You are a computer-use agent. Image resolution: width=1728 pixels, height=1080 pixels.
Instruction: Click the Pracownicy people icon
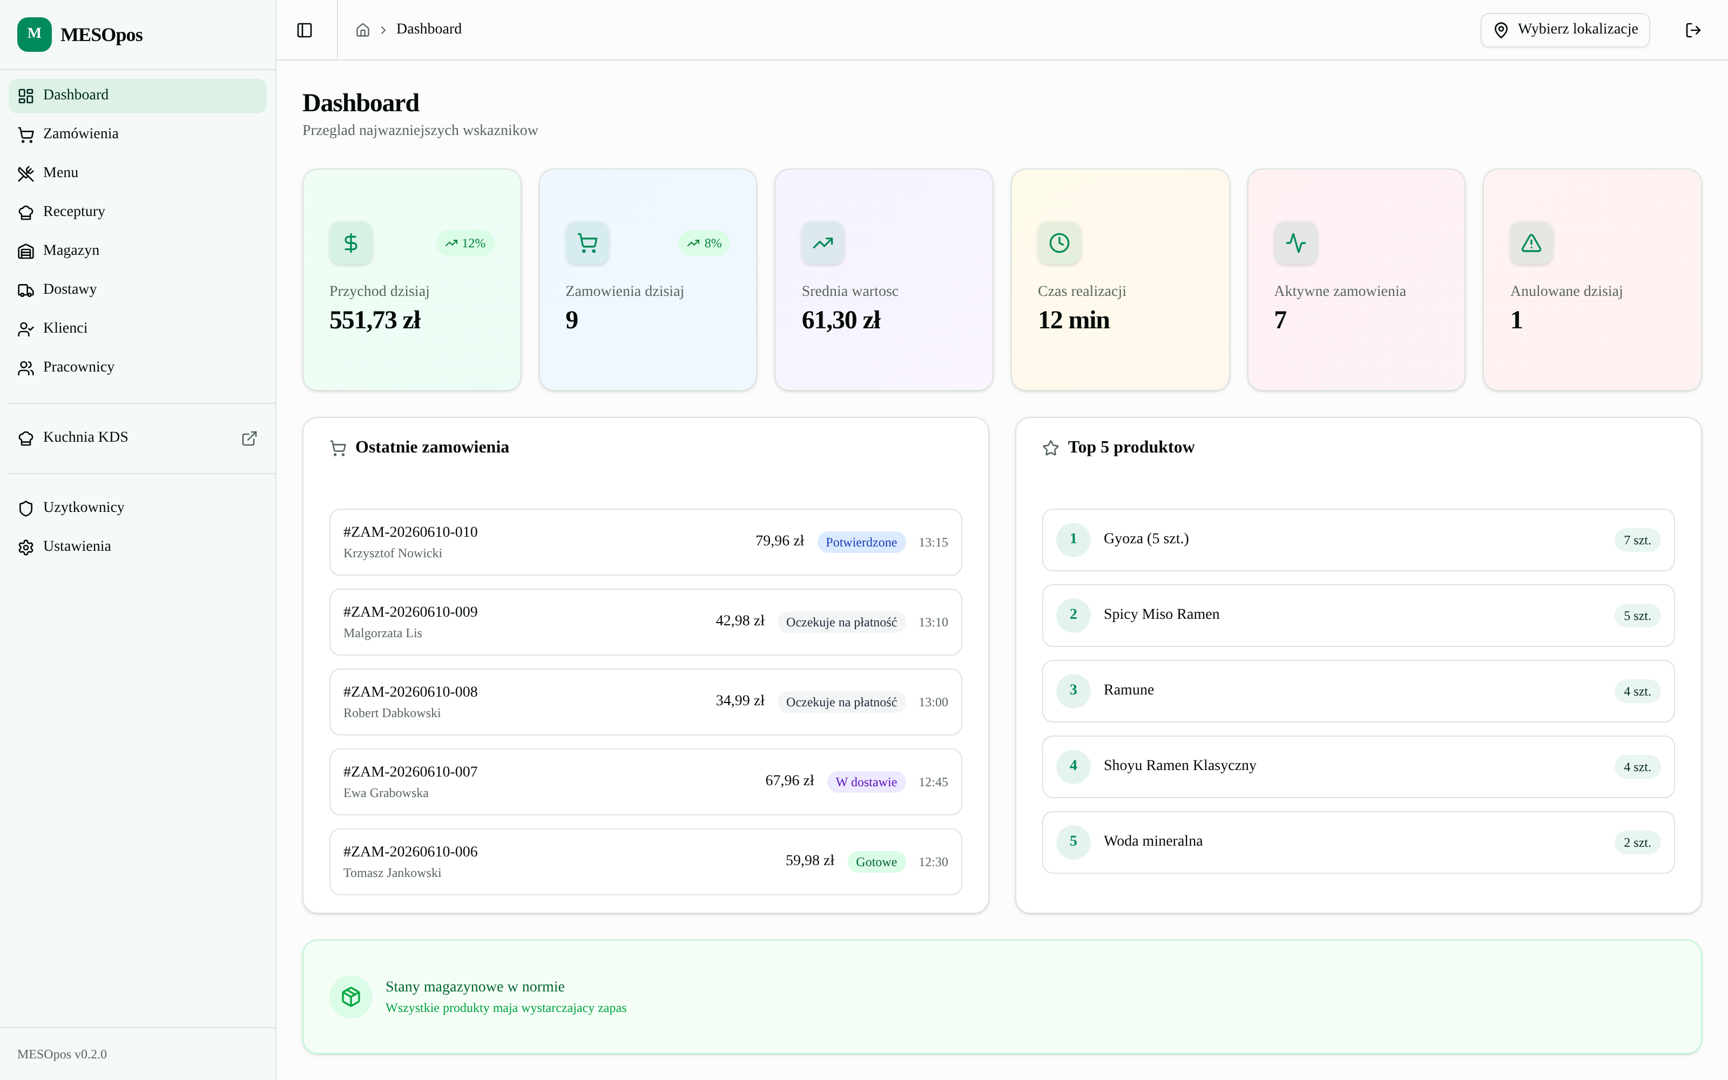coord(26,368)
